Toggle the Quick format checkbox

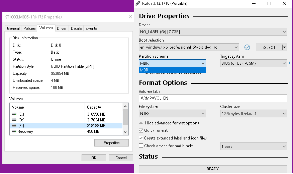click(x=141, y=130)
